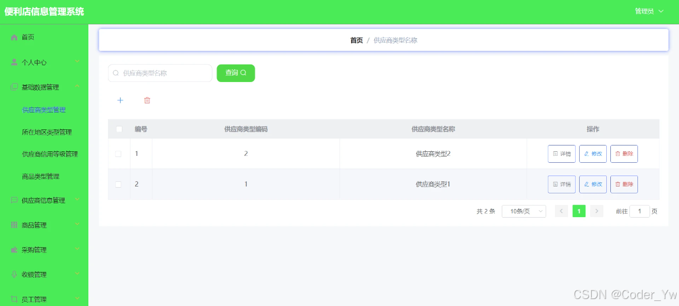Click the blue plus add icon
The width and height of the screenshot is (679, 306).
[x=120, y=100]
